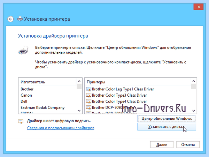Click the Установить с диска button
209x157 pixels.
pos(167,127)
